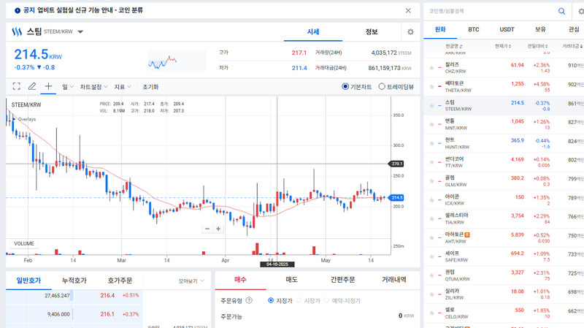Favorite the STEEM/KRW row star
The width and height of the screenshot is (584, 328).
point(431,105)
